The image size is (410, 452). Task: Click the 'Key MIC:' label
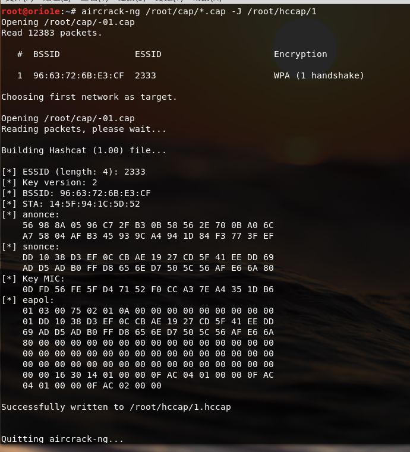[x=43, y=279]
